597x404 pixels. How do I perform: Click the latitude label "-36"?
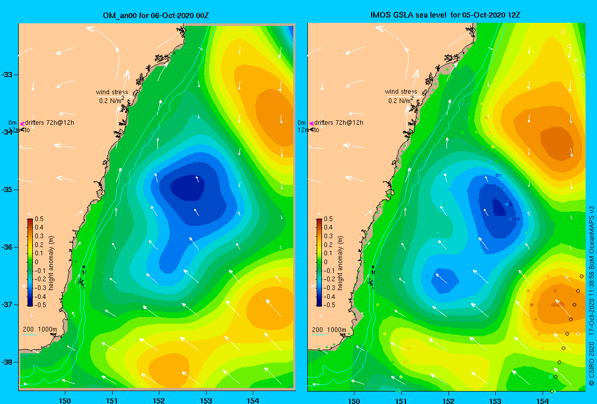point(7,247)
